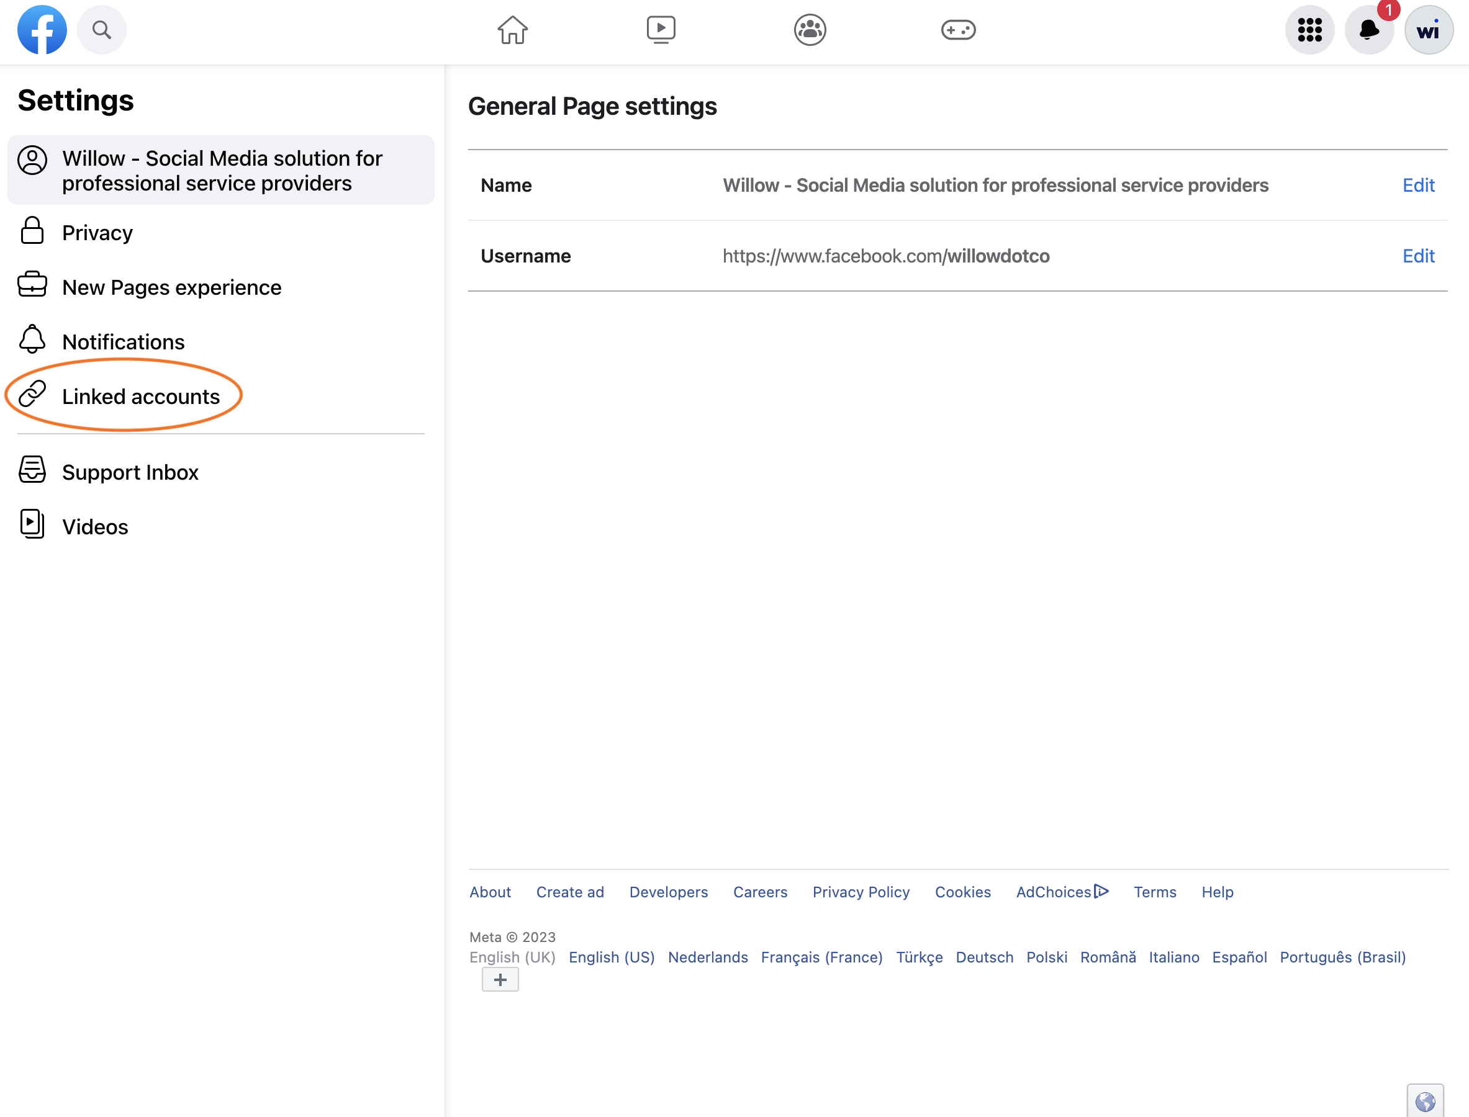Image resolution: width=1469 pixels, height=1117 pixels.
Task: Select the Willow page settings item
Action: point(221,170)
